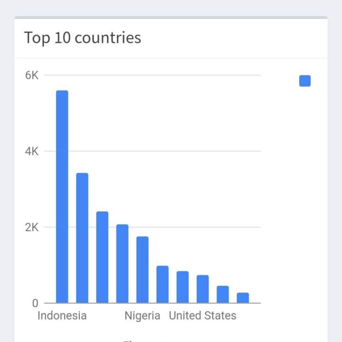The height and width of the screenshot is (342, 342).
Task: Select the seventh bar in chart
Action: 183,287
